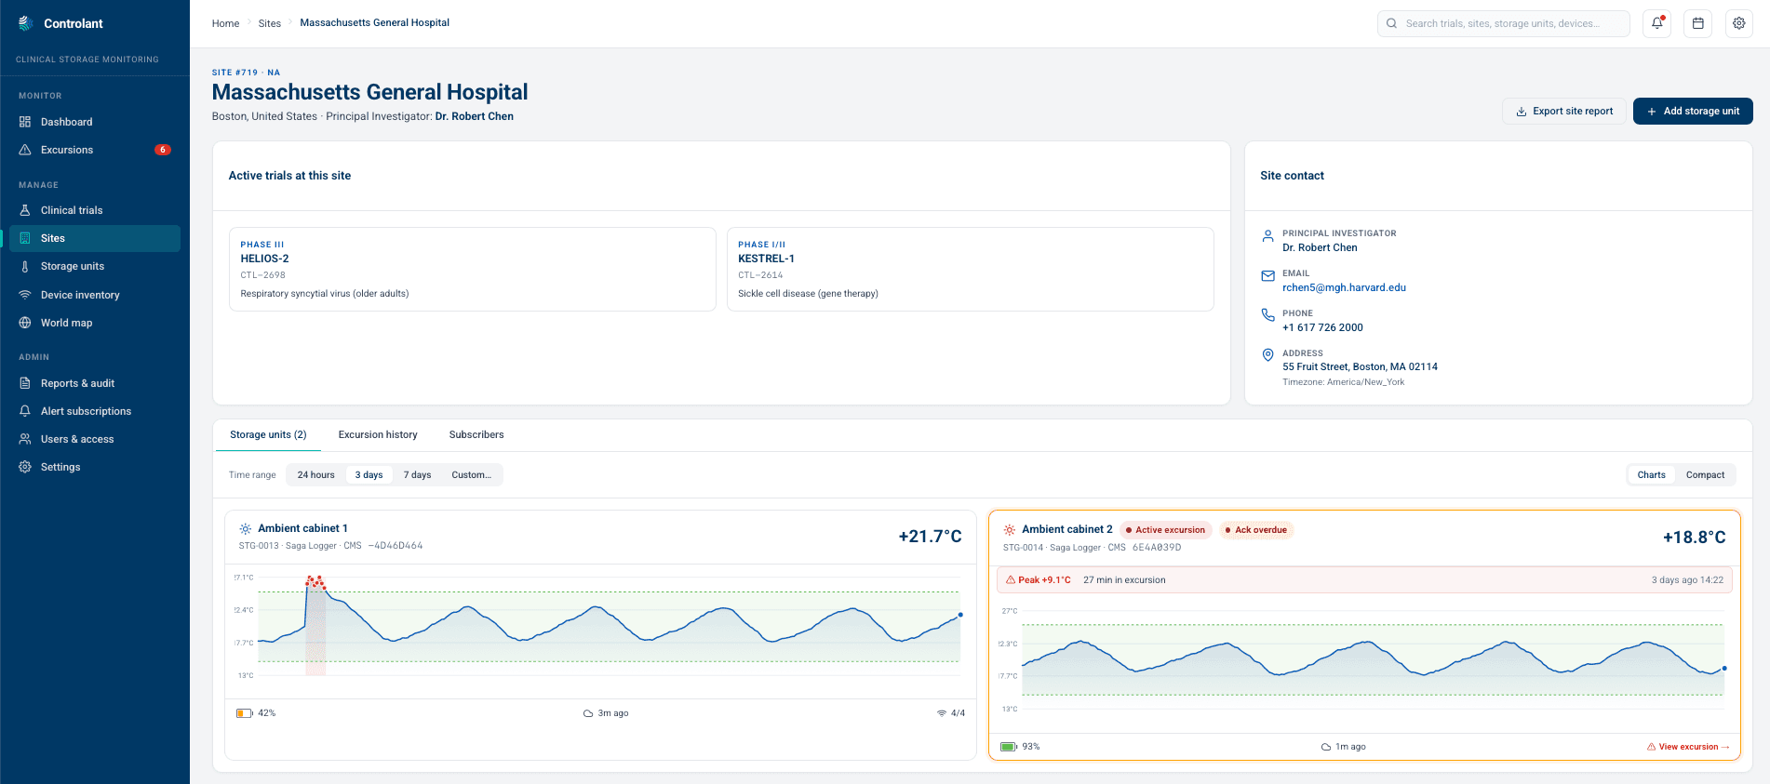Click the Storage units thermometer icon

point(25,266)
